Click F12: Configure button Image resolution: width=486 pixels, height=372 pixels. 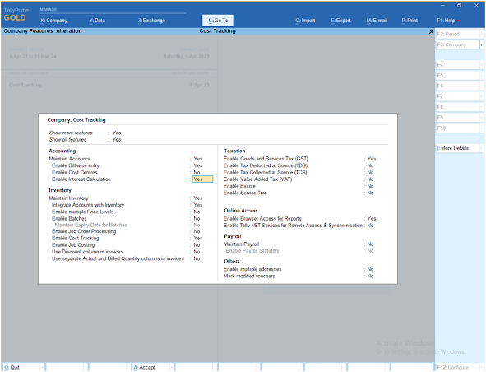click(458, 367)
